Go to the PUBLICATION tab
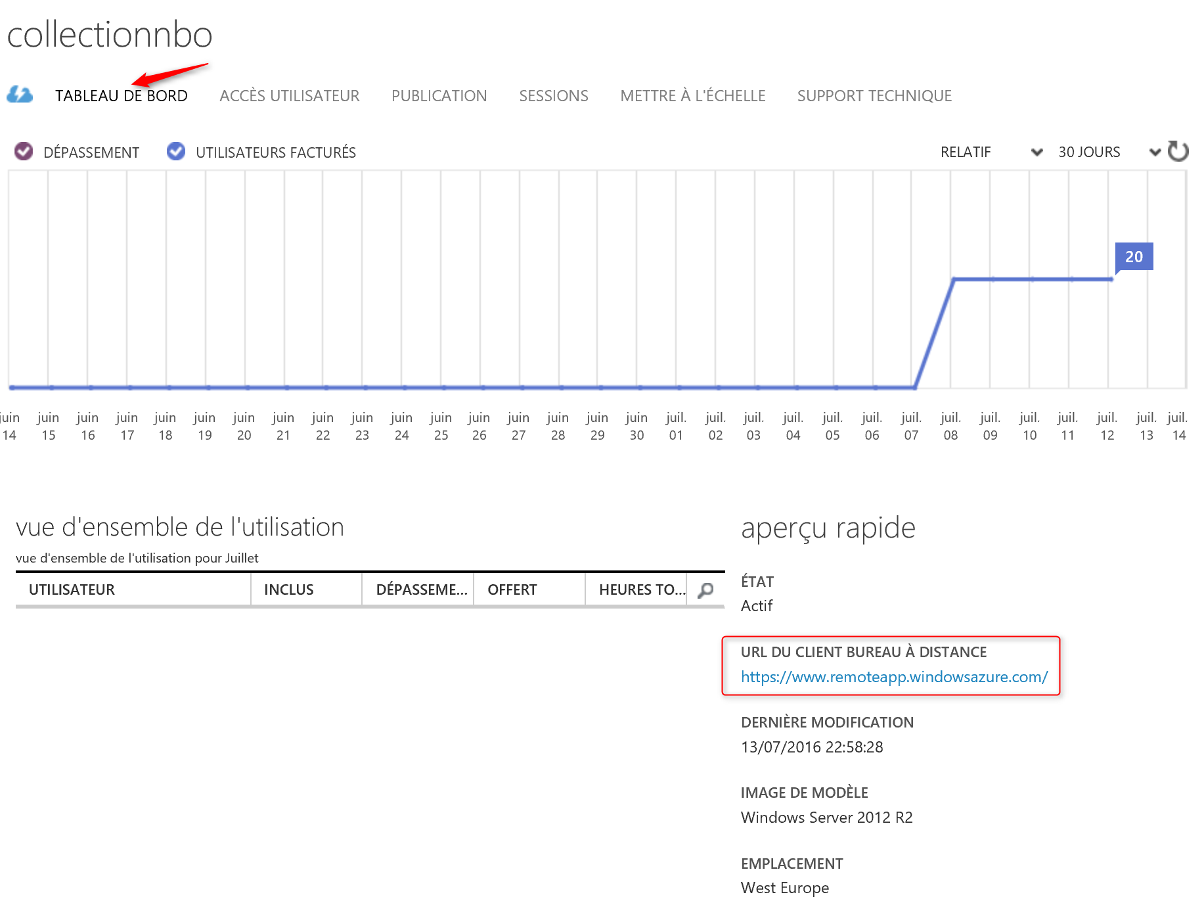 pos(439,96)
